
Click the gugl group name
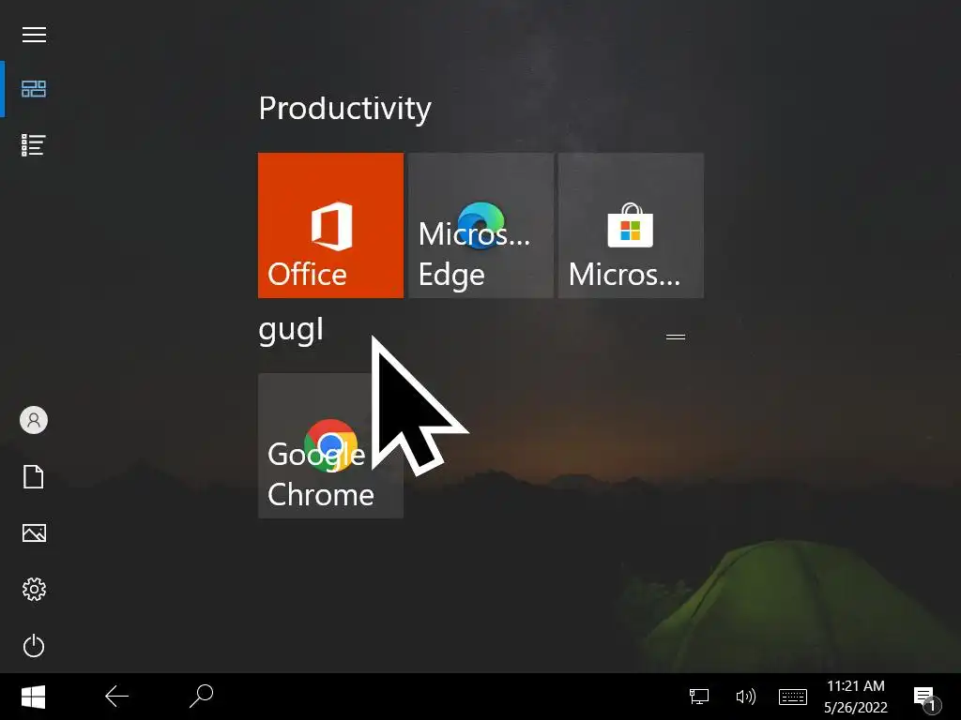[x=291, y=331]
